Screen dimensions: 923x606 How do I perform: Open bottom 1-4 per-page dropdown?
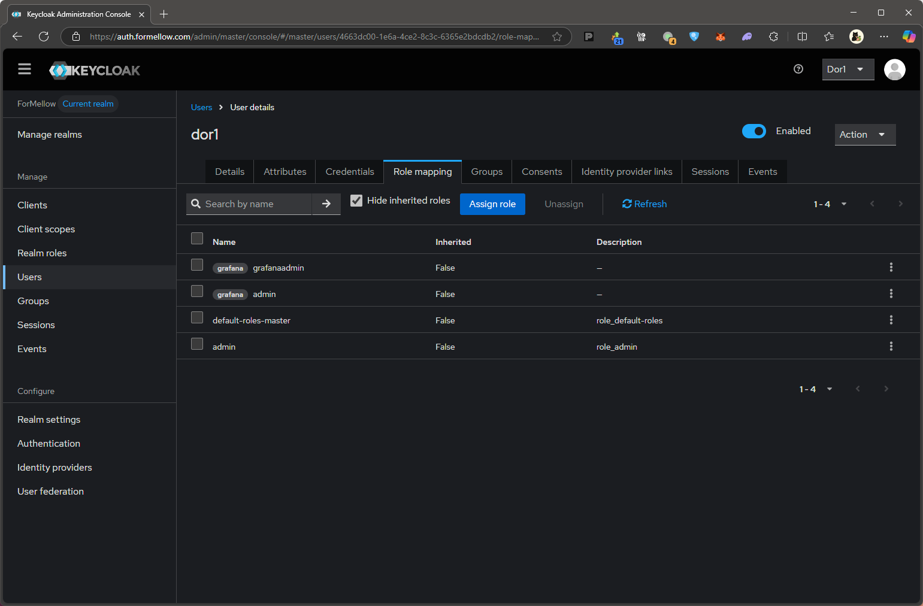[816, 389]
